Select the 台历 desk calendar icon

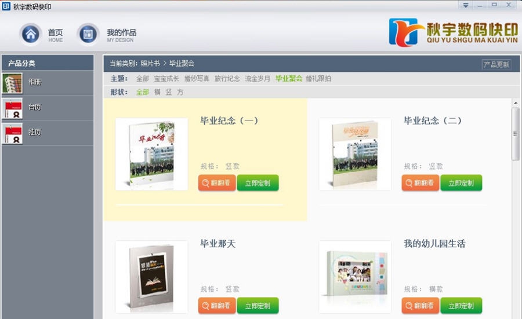[x=12, y=108]
